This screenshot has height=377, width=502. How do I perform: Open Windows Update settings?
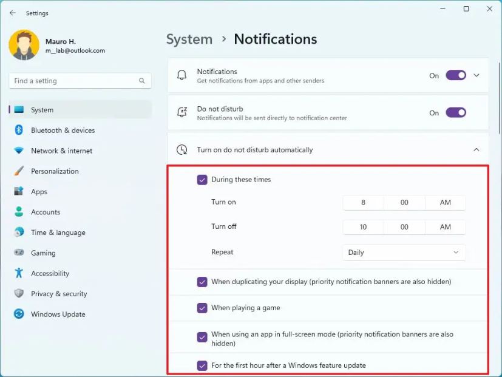(80, 314)
